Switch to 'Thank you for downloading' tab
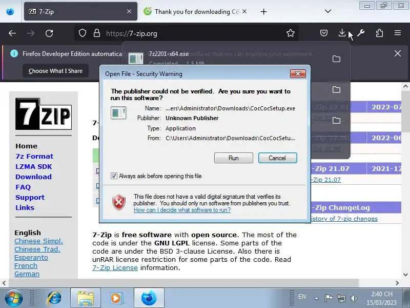 pos(195,11)
